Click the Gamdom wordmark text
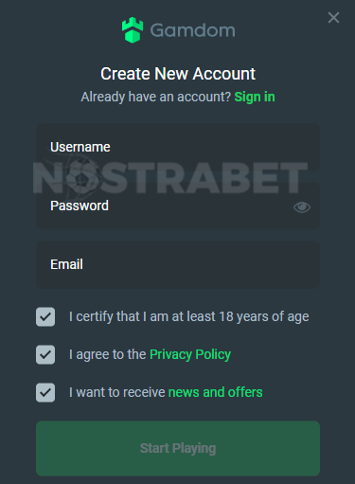The width and height of the screenshot is (355, 484). click(x=192, y=30)
